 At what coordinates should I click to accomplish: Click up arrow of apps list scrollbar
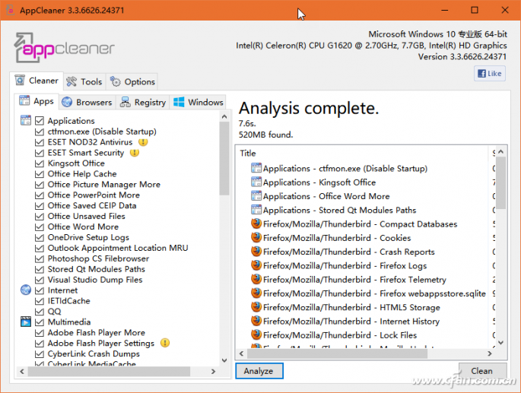224,116
